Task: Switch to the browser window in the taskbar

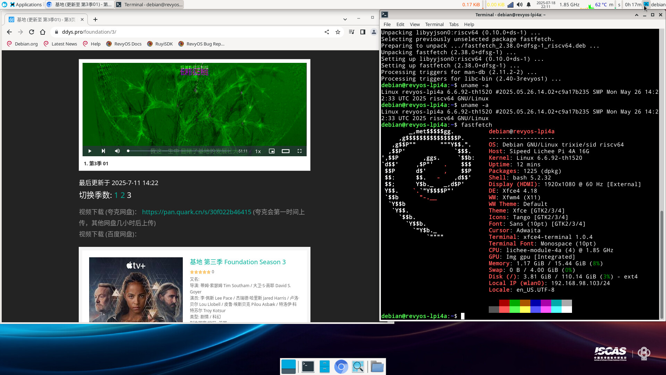Action: coord(80,5)
